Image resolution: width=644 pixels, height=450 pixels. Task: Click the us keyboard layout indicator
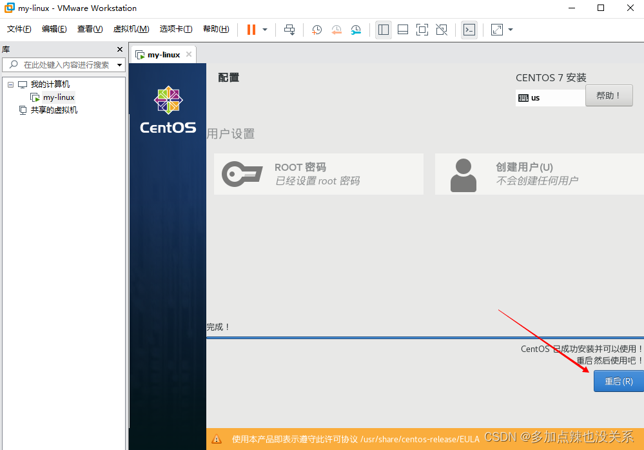pyautogui.click(x=551, y=98)
